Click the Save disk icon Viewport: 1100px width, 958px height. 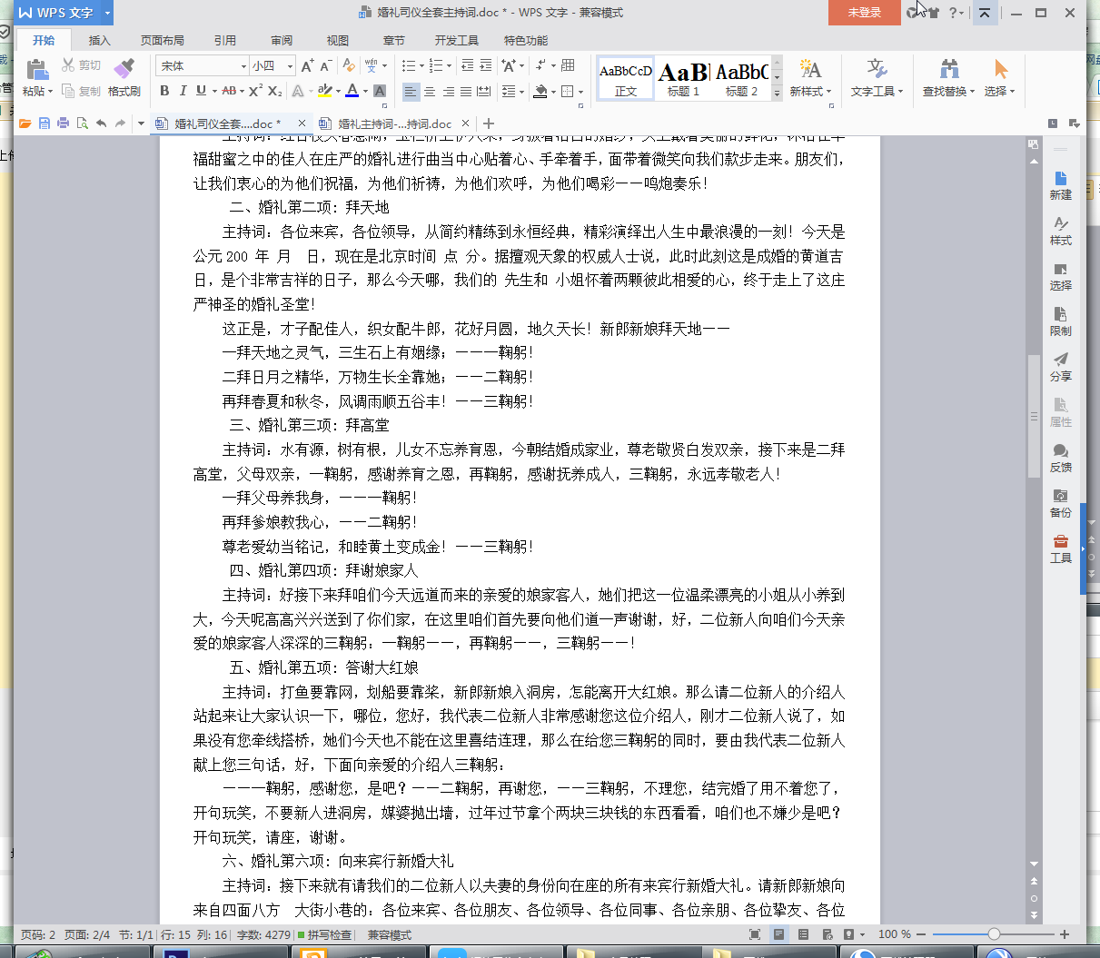45,123
